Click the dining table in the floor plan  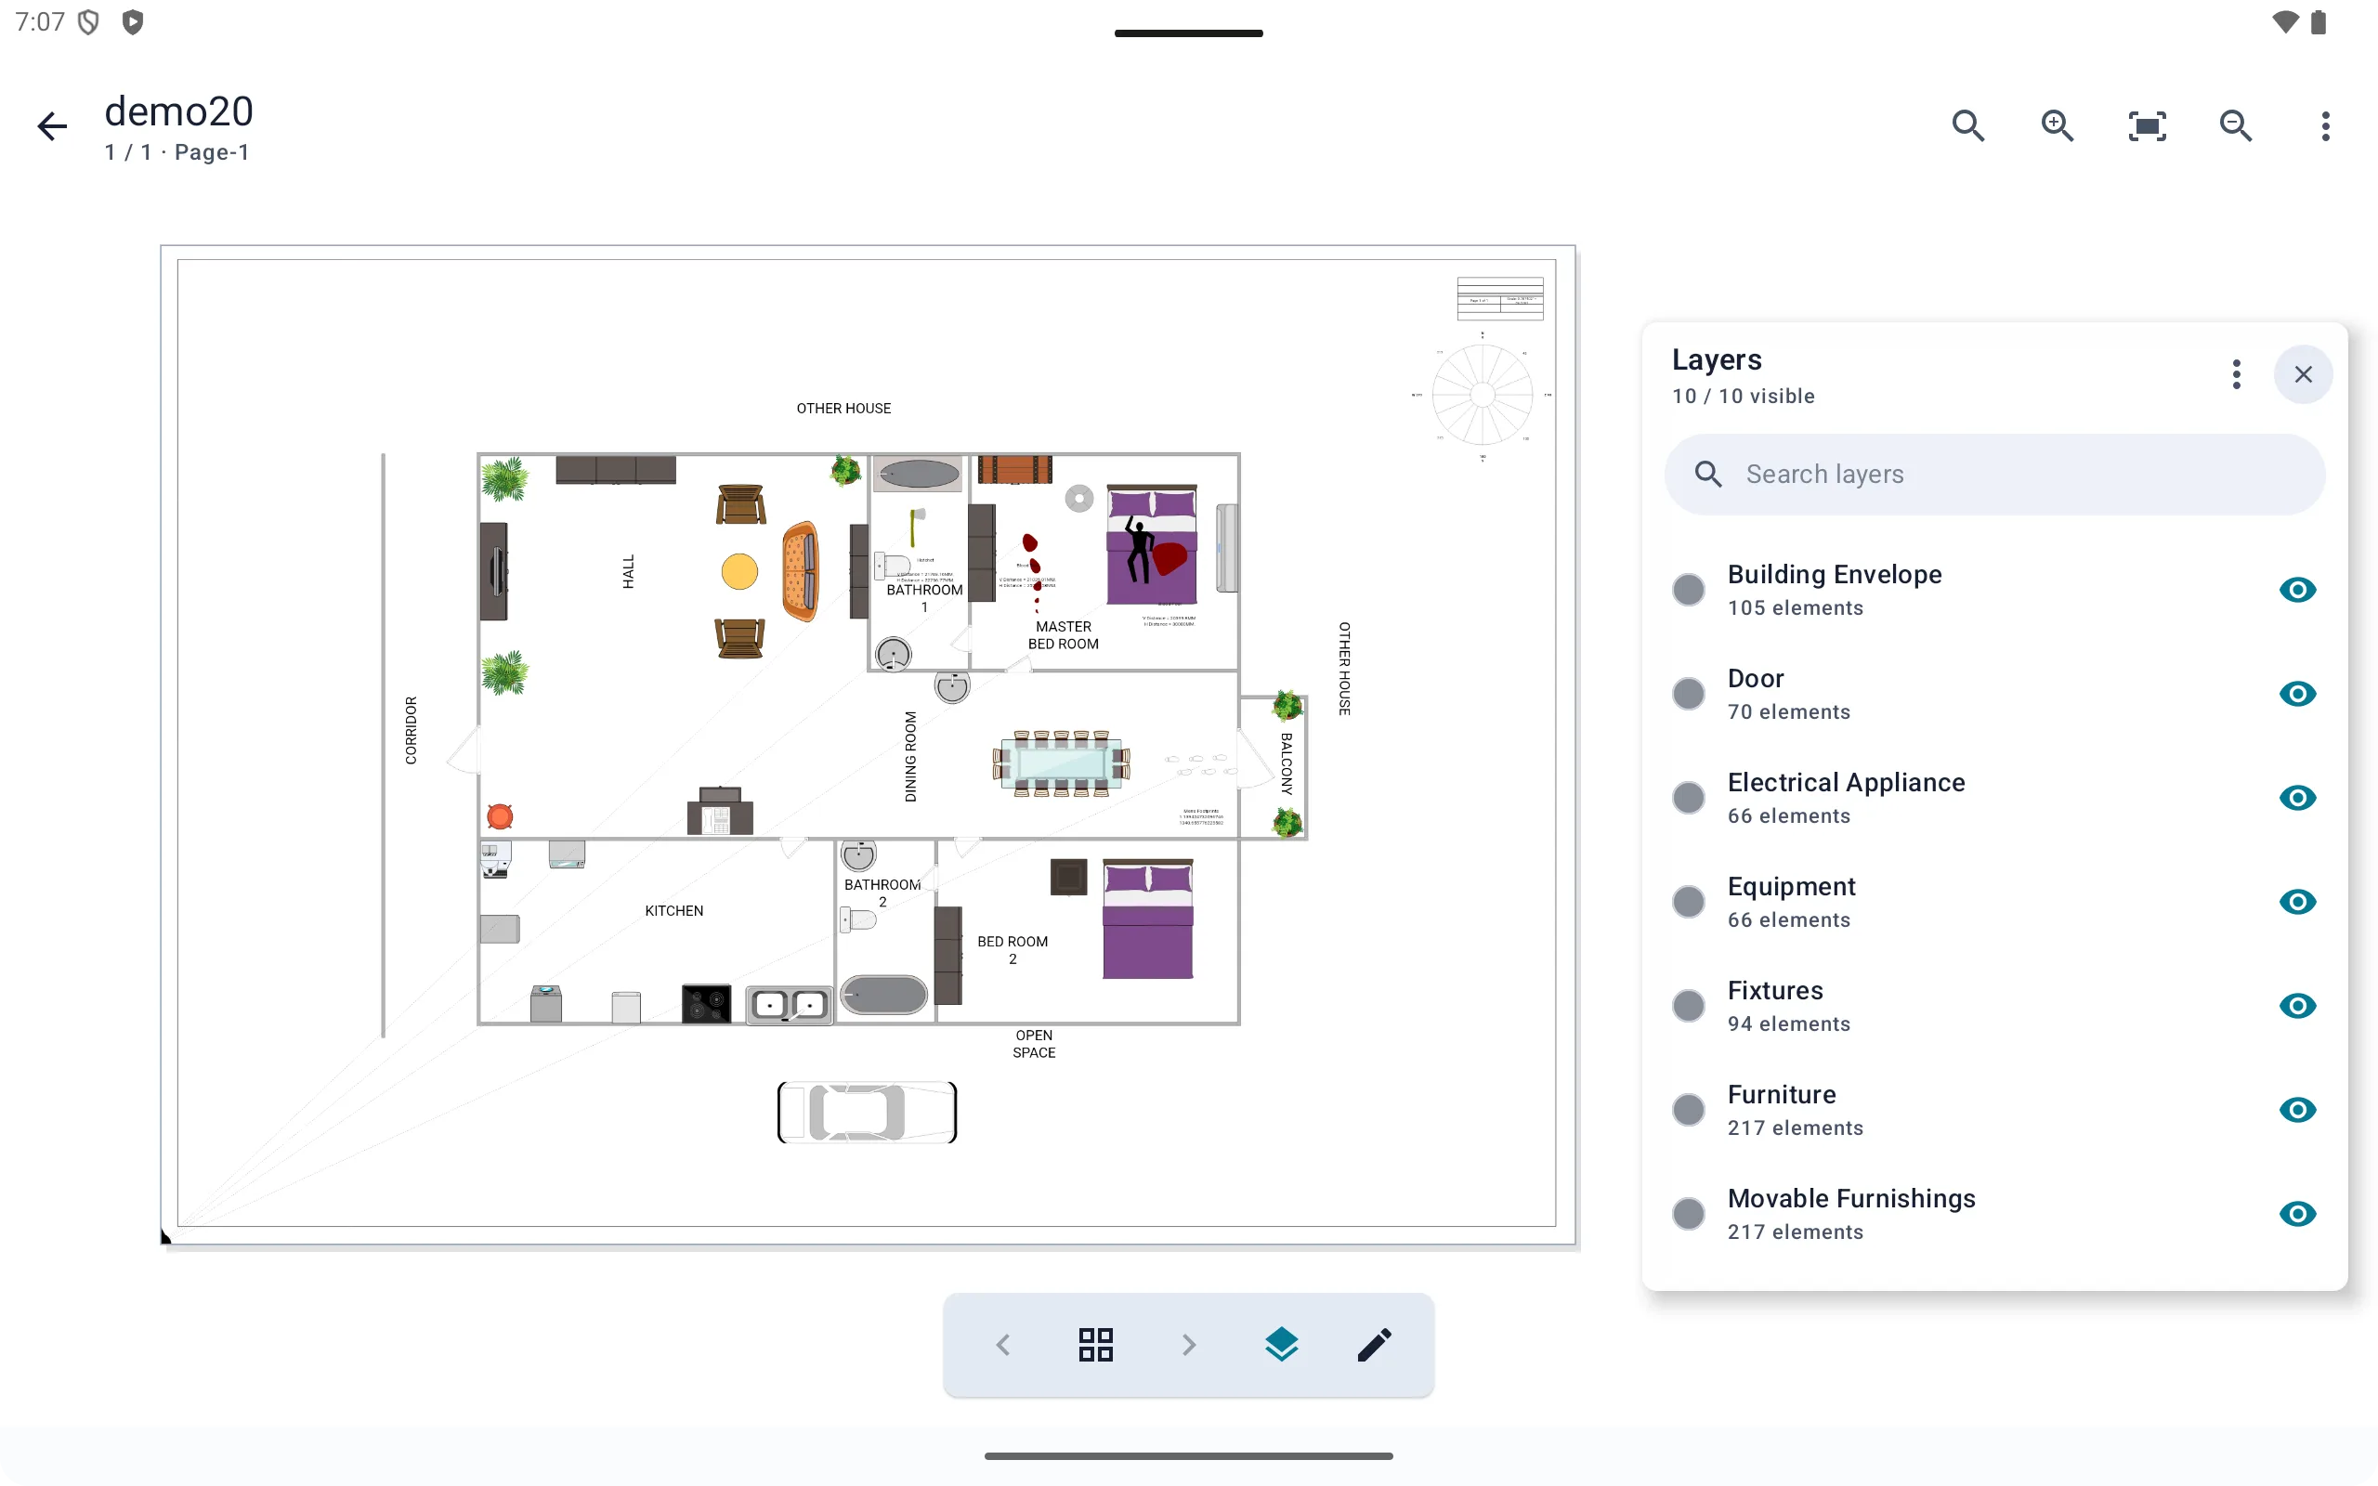(1061, 763)
